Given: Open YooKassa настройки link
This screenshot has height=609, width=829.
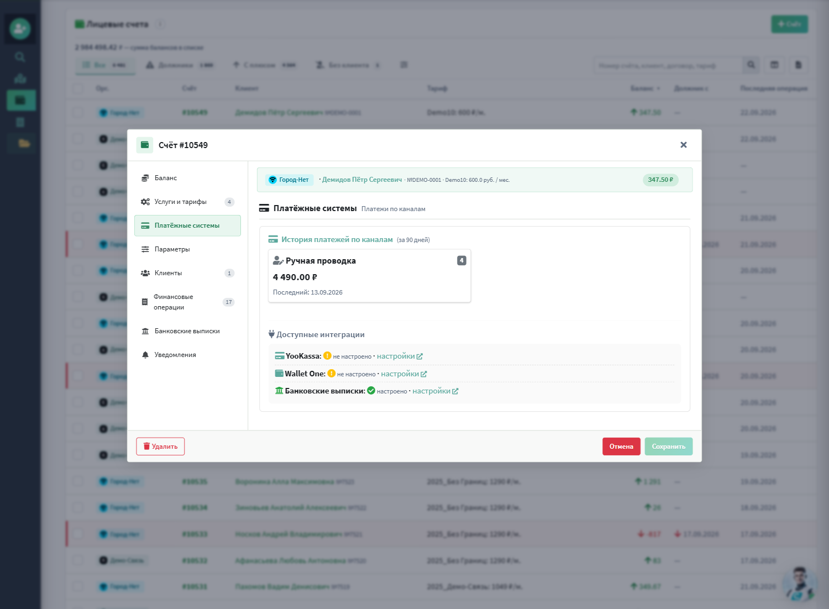Looking at the screenshot, I should pyautogui.click(x=400, y=356).
